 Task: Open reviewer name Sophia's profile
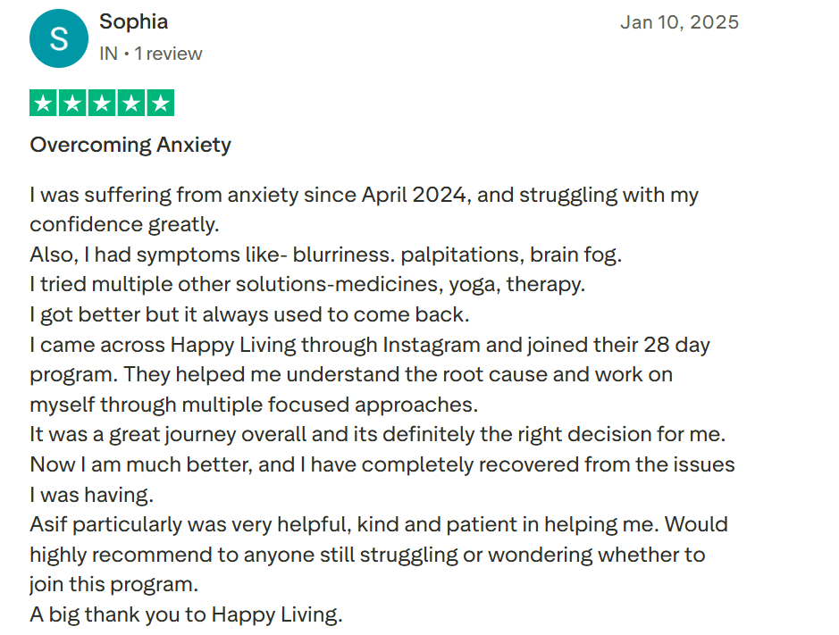pos(133,21)
